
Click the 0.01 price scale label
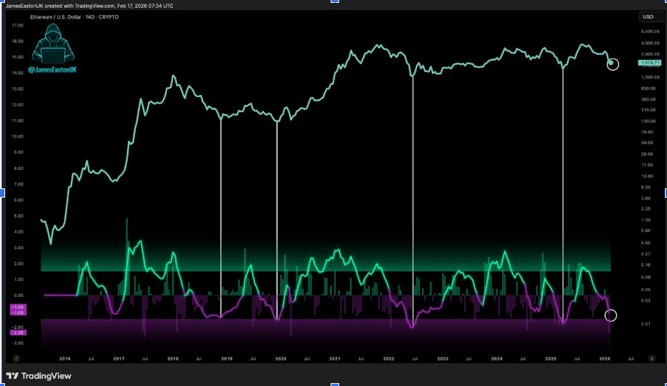pyautogui.click(x=646, y=324)
